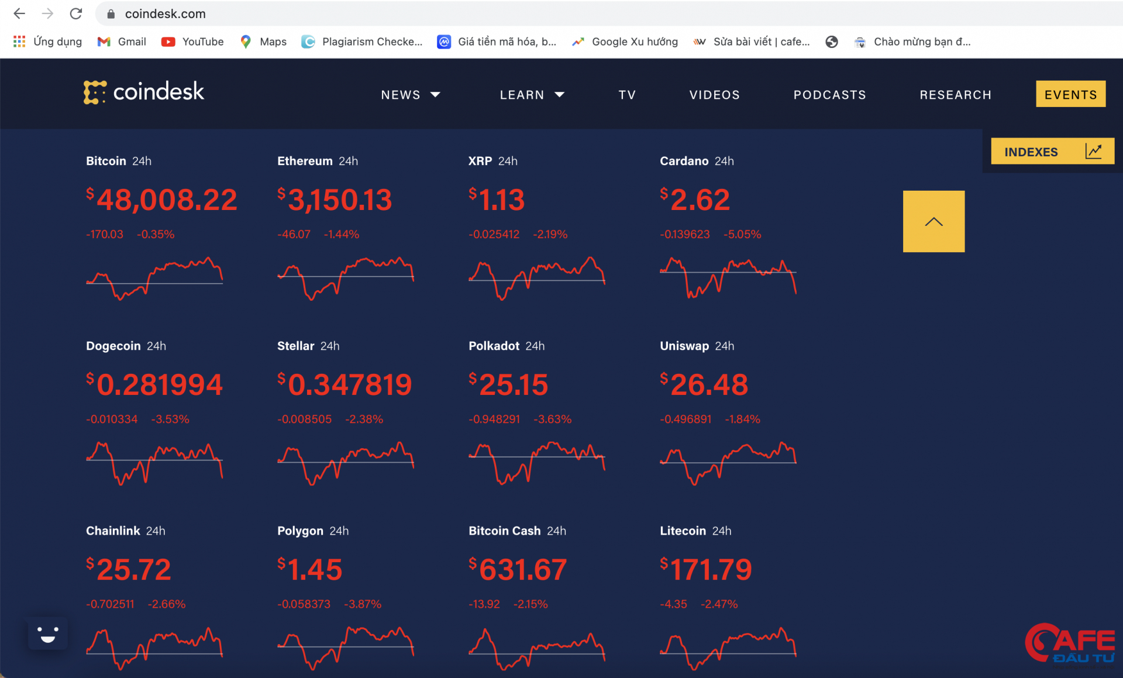Click the XRP 24h sparkline chart
Viewport: 1123px width, 678px height.
537,278
